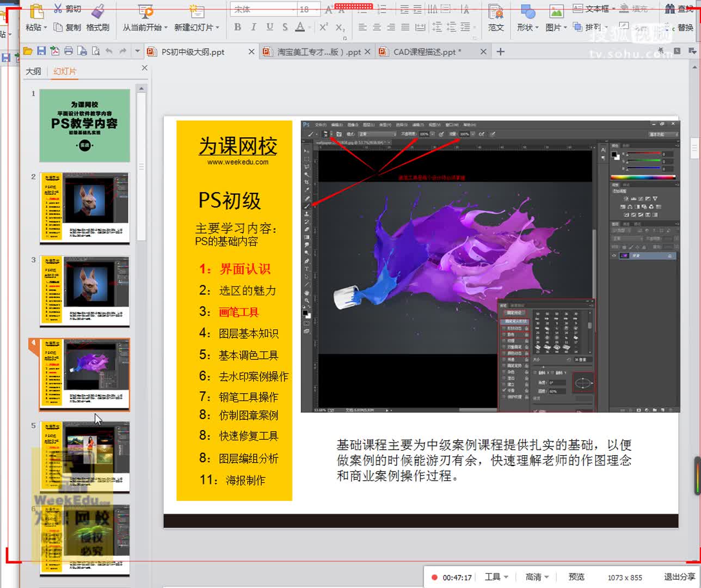The height and width of the screenshot is (588, 701).
Task: Open the 从当前开始 dropdown arrow
Action: pos(165,28)
